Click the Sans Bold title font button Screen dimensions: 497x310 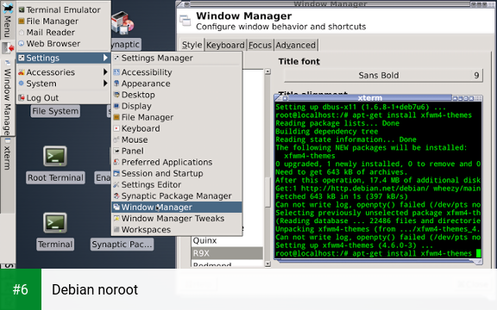click(383, 75)
